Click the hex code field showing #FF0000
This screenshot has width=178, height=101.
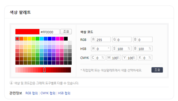pyautogui.click(x=49, y=32)
